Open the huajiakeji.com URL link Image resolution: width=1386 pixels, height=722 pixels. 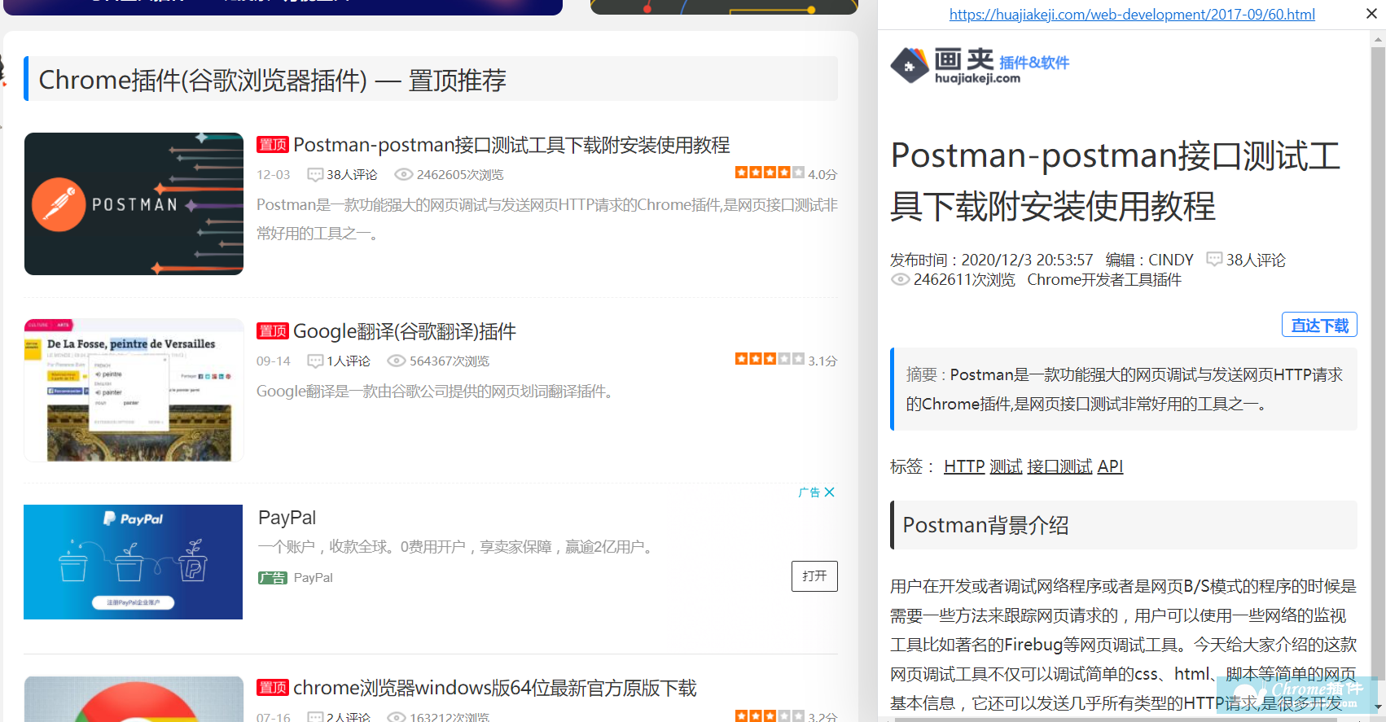point(1132,15)
